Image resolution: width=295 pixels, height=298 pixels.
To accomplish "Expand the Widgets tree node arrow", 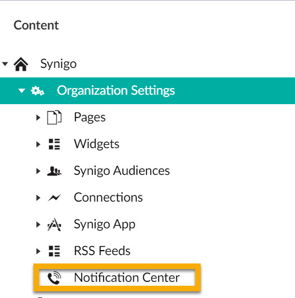I will point(38,144).
